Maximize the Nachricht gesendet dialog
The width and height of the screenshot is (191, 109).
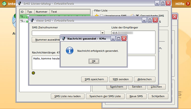tap(118, 38)
